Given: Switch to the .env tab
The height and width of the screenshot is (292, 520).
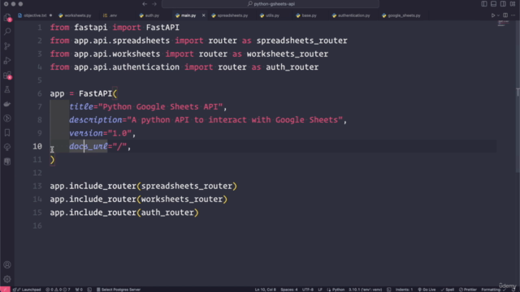Looking at the screenshot, I should tap(113, 15).
